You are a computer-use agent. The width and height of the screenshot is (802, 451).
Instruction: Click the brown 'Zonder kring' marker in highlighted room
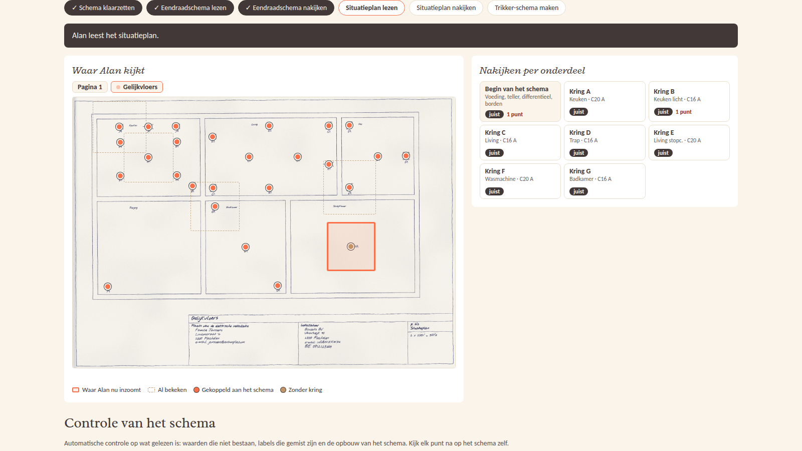point(351,247)
